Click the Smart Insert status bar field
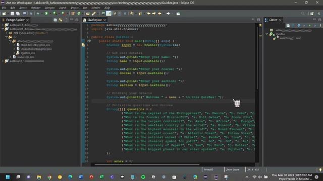This screenshot has width=323, height=181. [233, 170]
